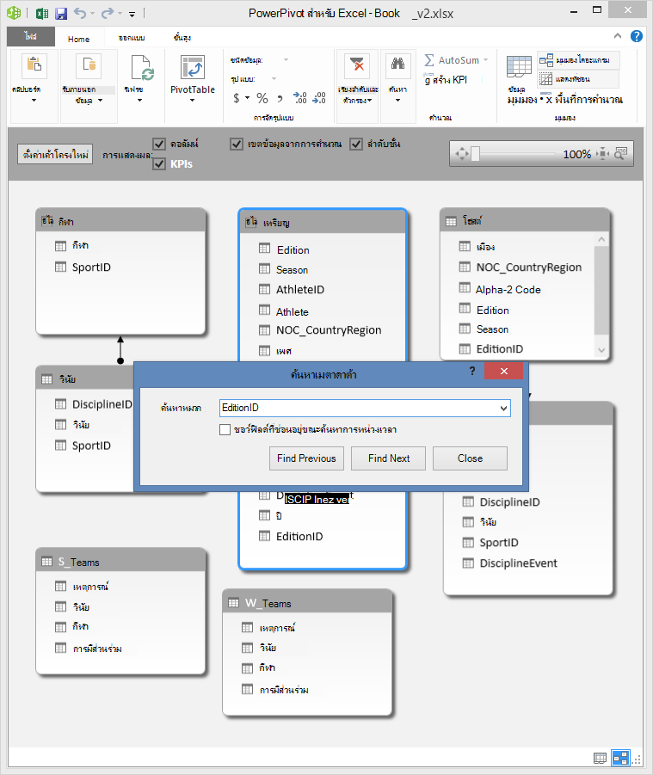Viewport: 653px width, 775px height.
Task: Click the zoom magnifier icon next to 100%
Action: [621, 154]
